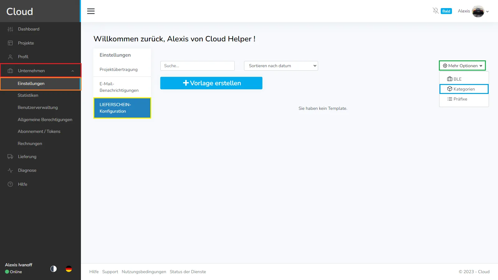Open the 'Sortieren nach datum' dropdown
The image size is (498, 280).
coord(281,66)
